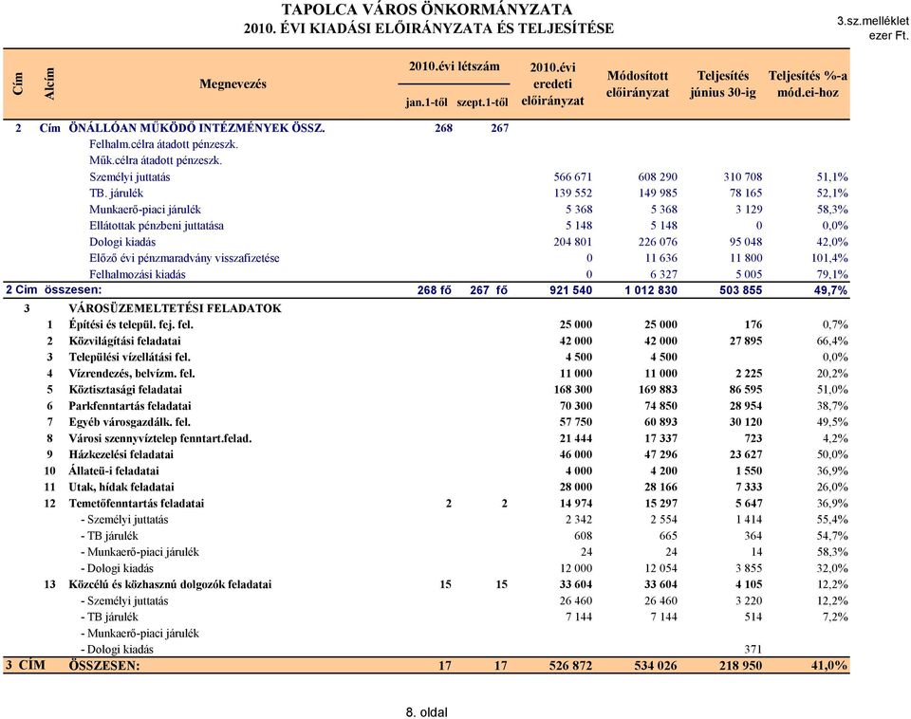Click the 'Megnevezés' column header
The width and height of the screenshot is (911, 719).
coord(232,84)
